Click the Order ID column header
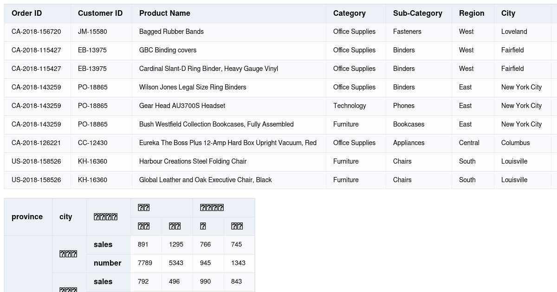Screen dimensions: 557x292 tap(27, 13)
